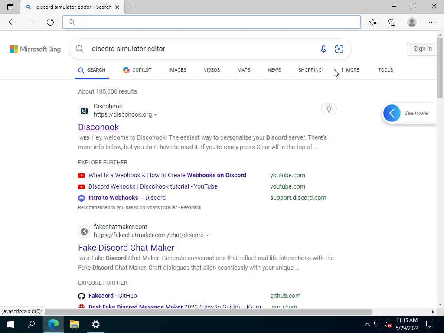Open the taskbar clock and date
Viewport: 444px width, 333px height.
click(x=407, y=324)
